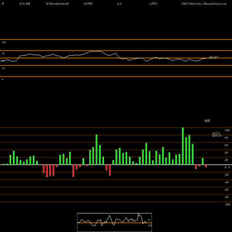Click the MR panel title label
The height and width of the screenshot is (232, 232).
click(x=207, y=121)
